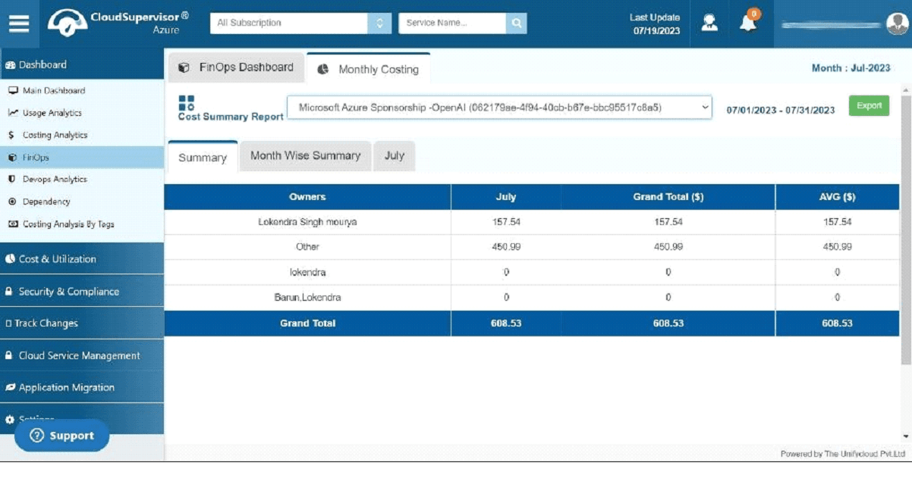Expand the Cost & Utilization section
This screenshot has width=912, height=491.
point(82,258)
